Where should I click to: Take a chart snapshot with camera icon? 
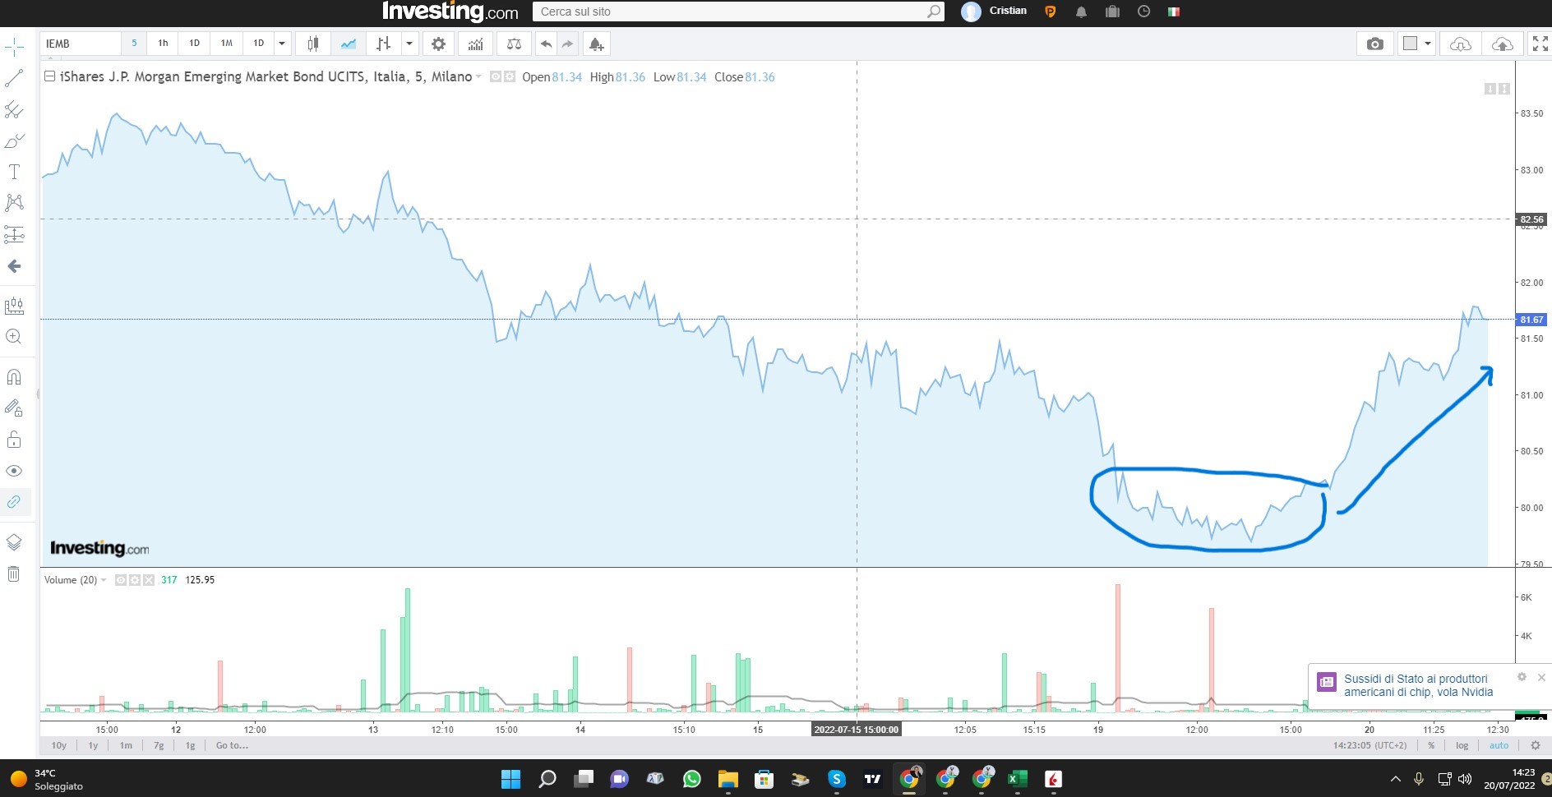click(x=1374, y=44)
